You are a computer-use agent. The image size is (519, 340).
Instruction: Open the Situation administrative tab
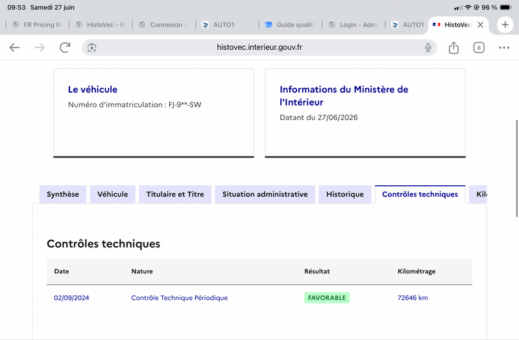click(265, 194)
